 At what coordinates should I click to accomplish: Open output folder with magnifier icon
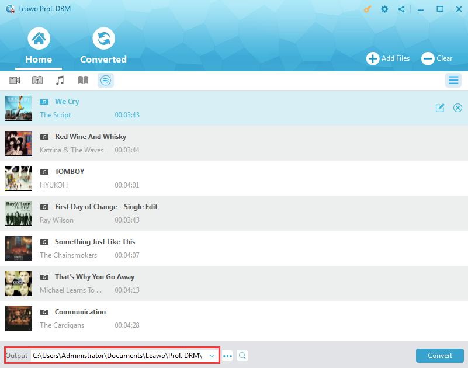pos(242,356)
